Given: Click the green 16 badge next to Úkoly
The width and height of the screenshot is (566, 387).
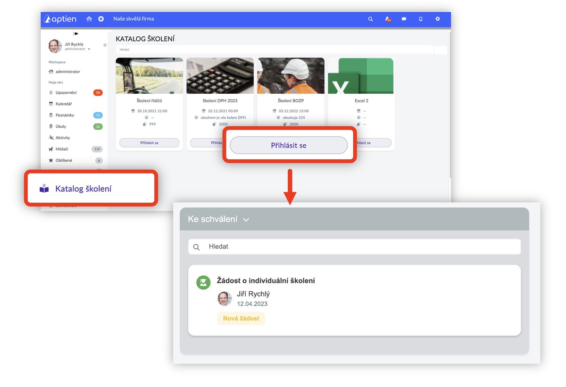Looking at the screenshot, I should click(98, 126).
